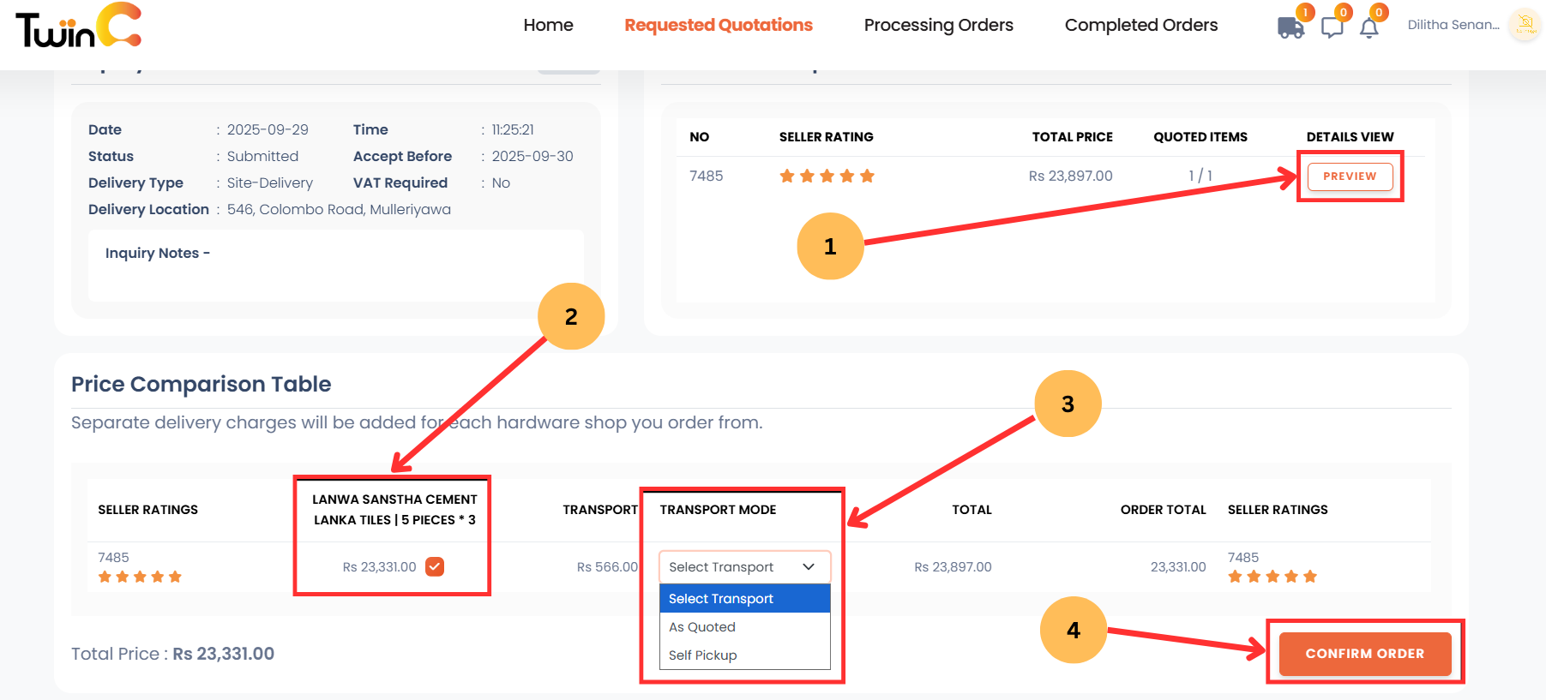The height and width of the screenshot is (700, 1546).
Task: Click the 23,331.00 order total value
Action: click(1177, 567)
